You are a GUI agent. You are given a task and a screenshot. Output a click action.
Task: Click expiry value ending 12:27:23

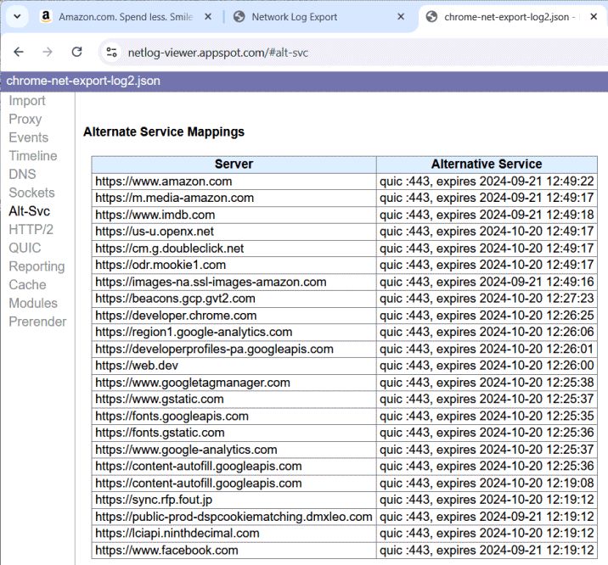coord(487,299)
